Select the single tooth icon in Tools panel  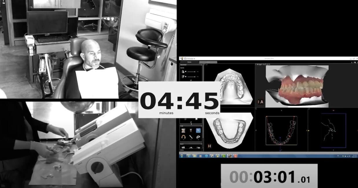click(x=191, y=130)
